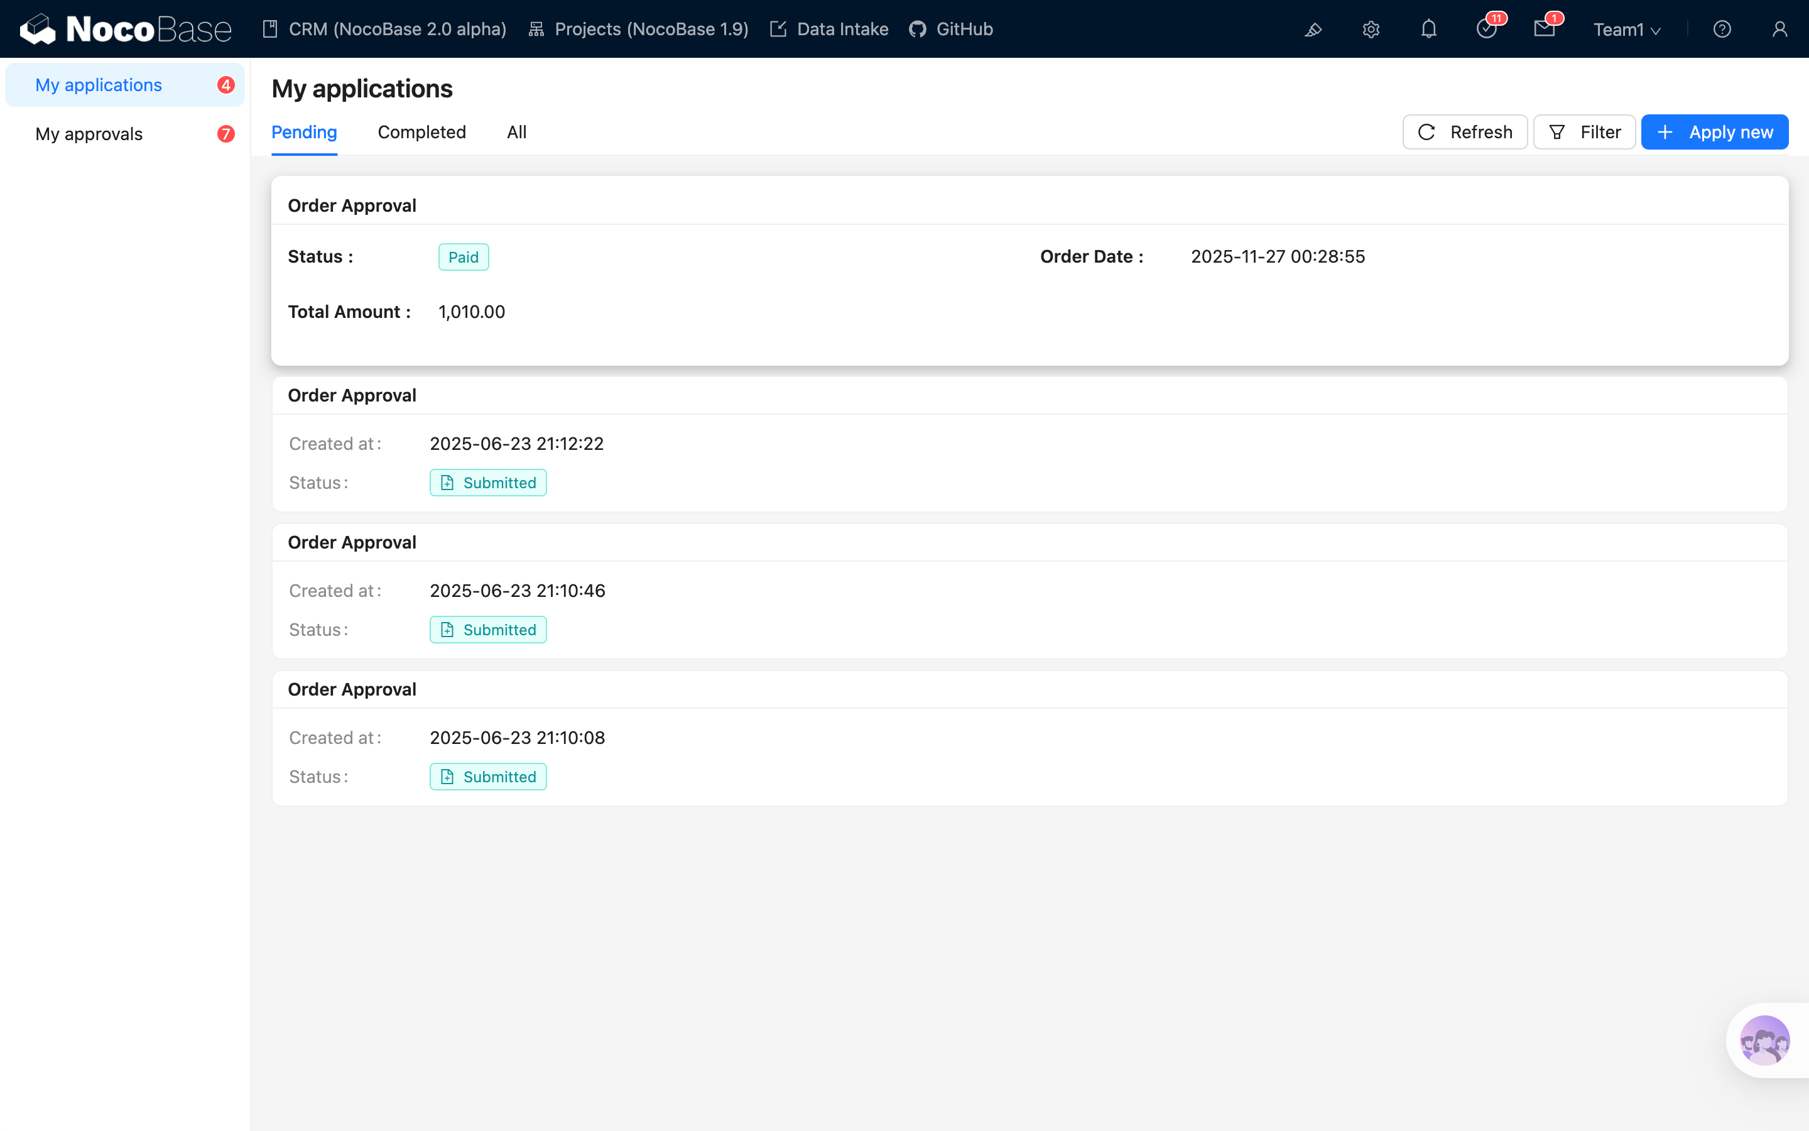The image size is (1809, 1131).
Task: Open My approvals in sidebar
Action: (89, 134)
